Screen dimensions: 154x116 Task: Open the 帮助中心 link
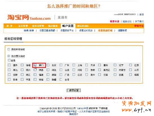point(139,26)
